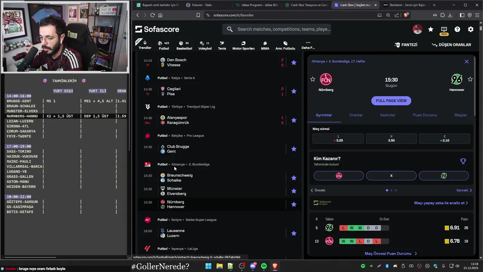Viewport: 483px width, 272px height.
Task: Open browser downloads icon
Action: pos(450,15)
